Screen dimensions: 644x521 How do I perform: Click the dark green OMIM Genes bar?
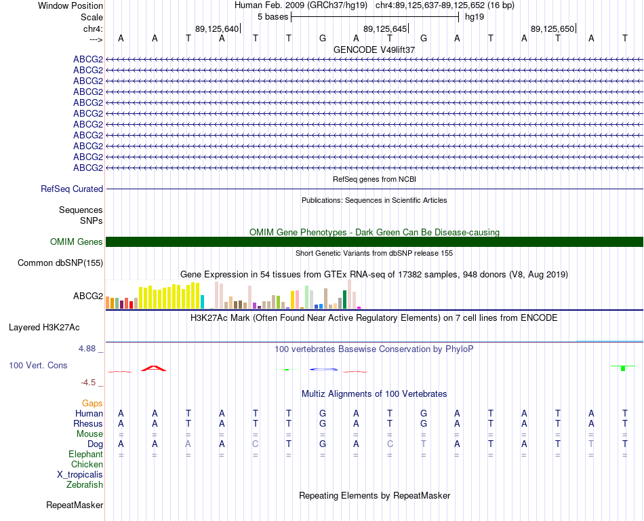pyautogui.click(x=374, y=242)
